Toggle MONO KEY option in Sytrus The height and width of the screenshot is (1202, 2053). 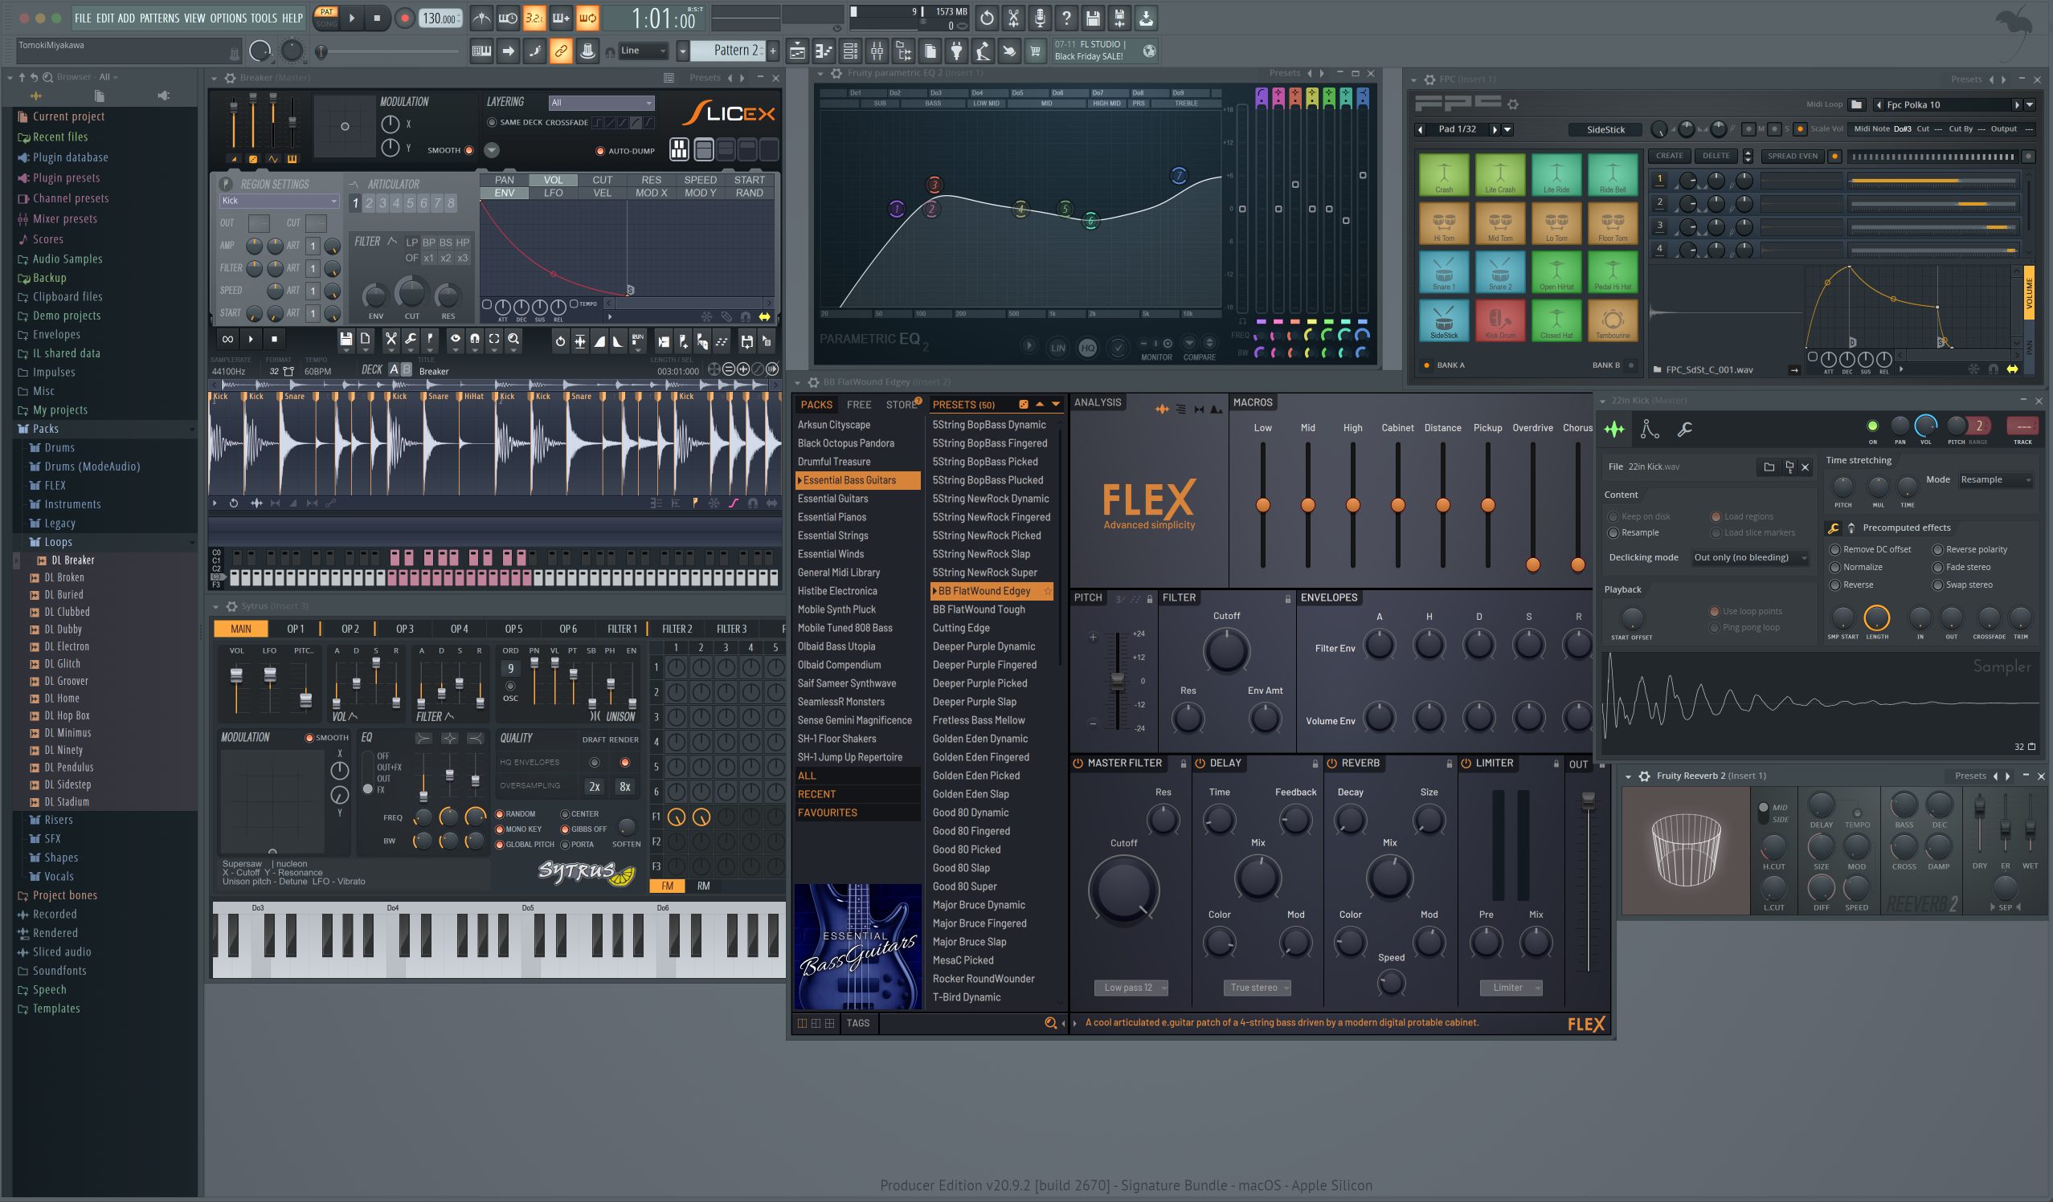[x=500, y=829]
